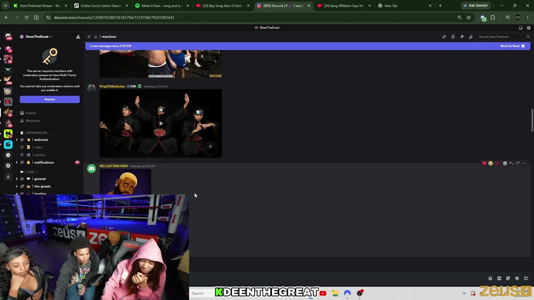
Task: Open Discover servers compass icon
Action: pos(8,165)
